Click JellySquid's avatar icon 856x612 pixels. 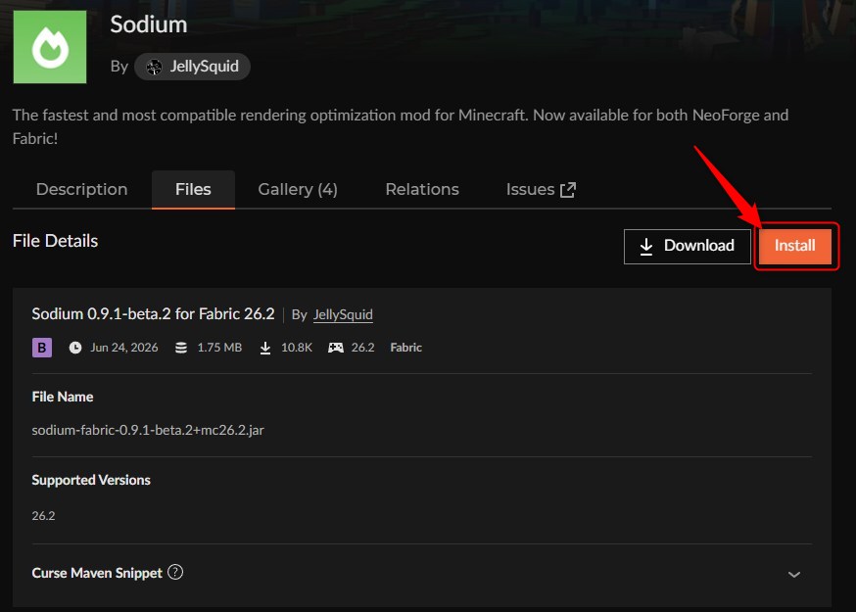154,68
